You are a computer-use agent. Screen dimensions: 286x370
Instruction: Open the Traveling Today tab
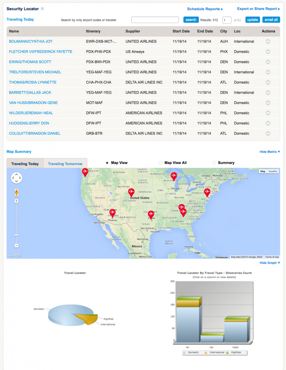tap(25, 164)
